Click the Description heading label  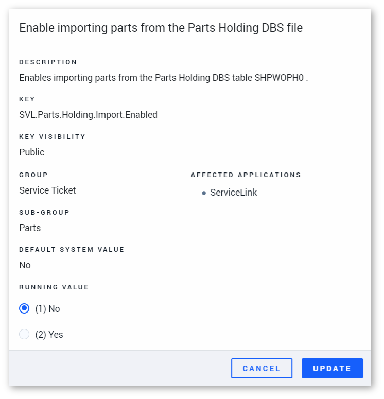coord(48,62)
